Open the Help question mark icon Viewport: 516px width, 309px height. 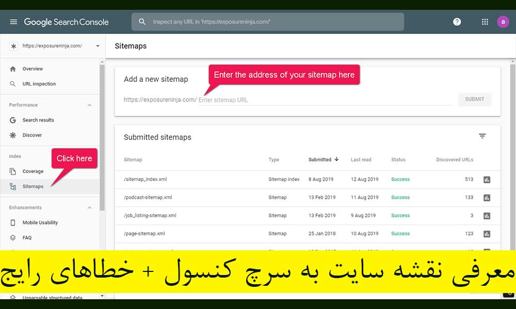pos(457,22)
